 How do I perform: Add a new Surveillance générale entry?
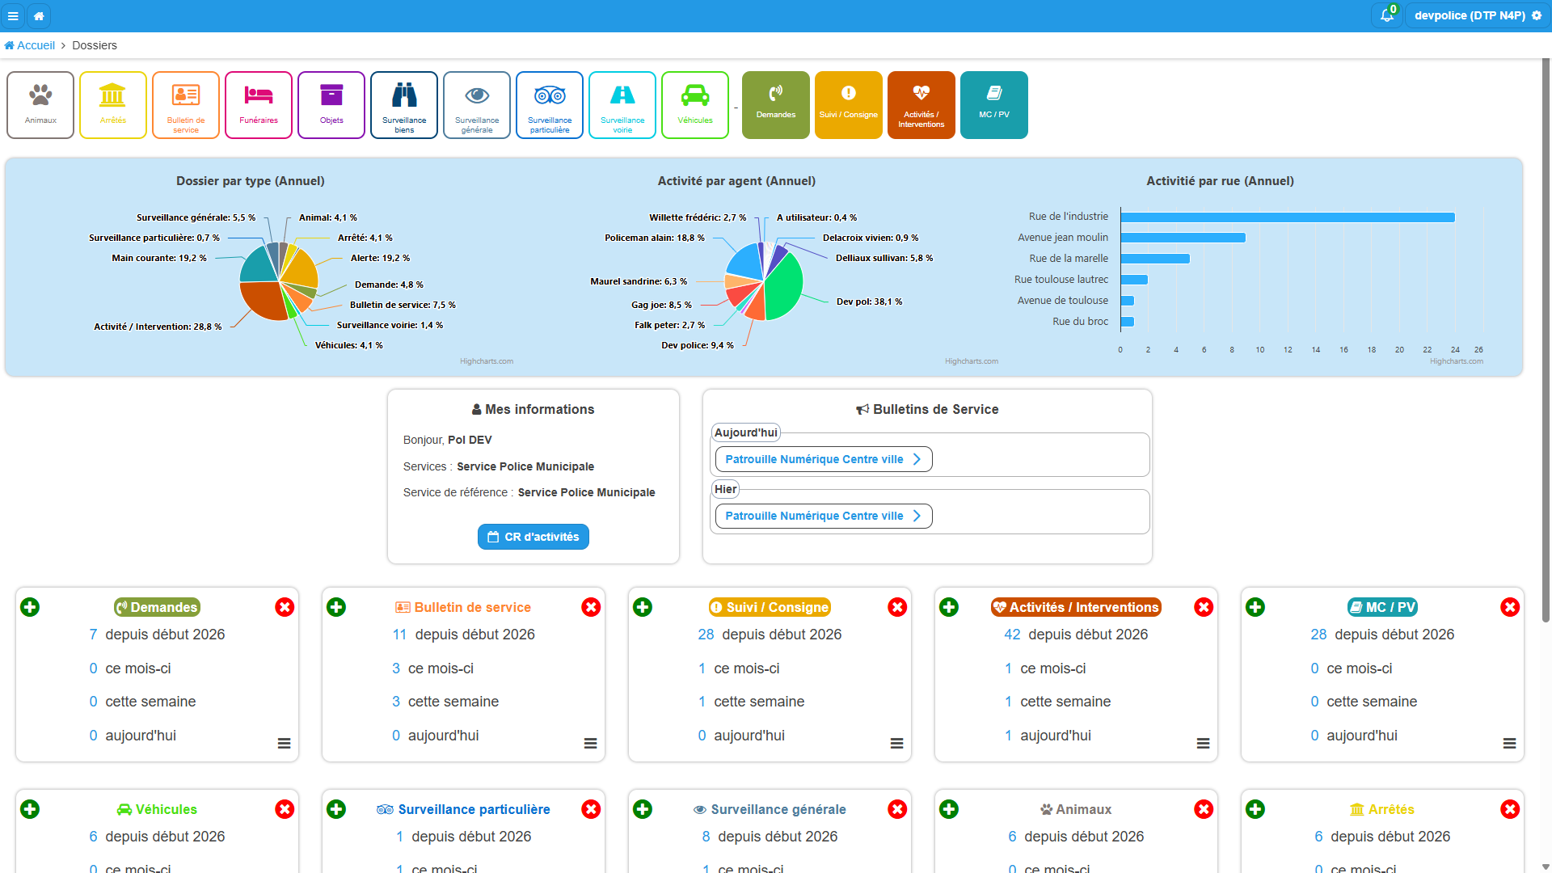(x=643, y=809)
